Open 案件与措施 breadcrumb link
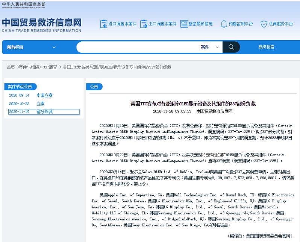 click(x=29, y=67)
